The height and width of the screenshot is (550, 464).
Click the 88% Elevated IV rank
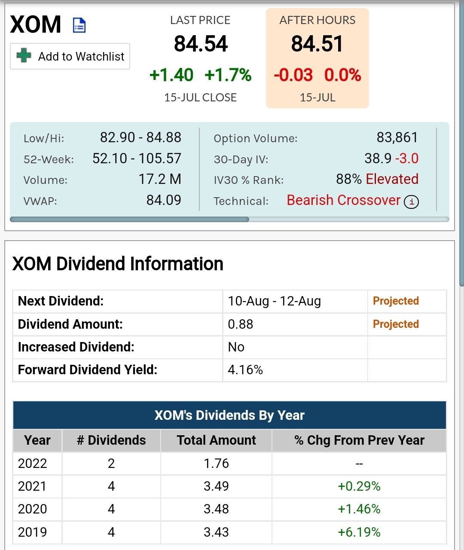[x=377, y=179]
